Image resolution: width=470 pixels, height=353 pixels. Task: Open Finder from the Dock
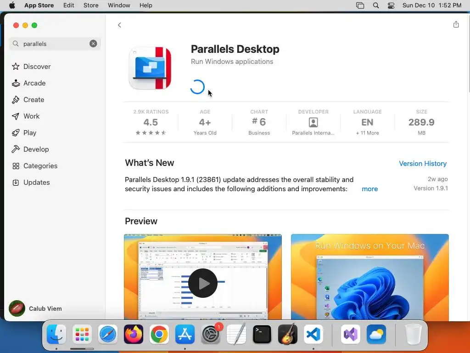point(56,334)
